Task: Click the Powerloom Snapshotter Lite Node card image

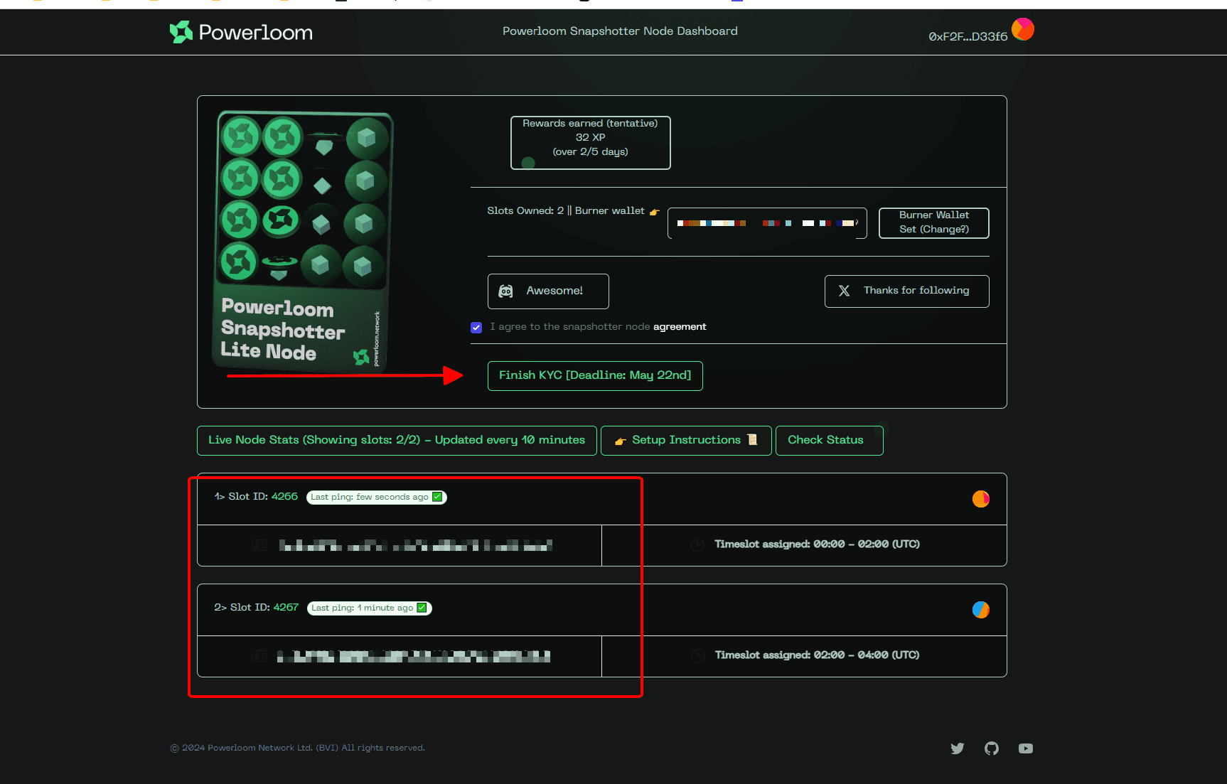Action: (x=303, y=240)
